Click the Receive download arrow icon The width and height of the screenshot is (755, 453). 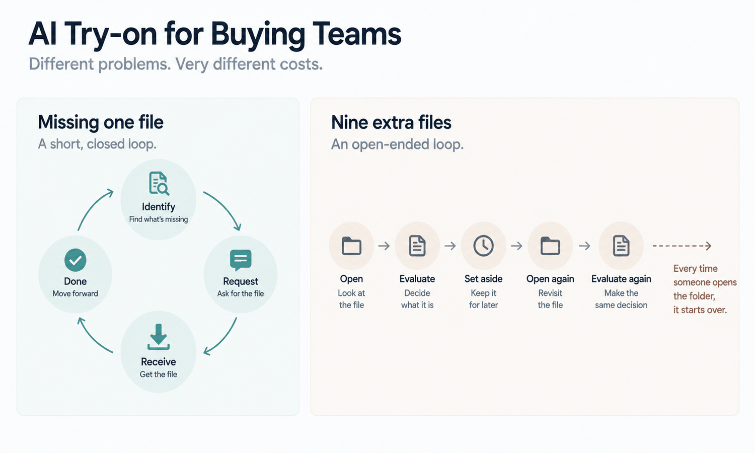pyautogui.click(x=159, y=337)
